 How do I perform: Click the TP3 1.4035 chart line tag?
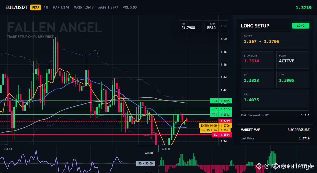point(221,101)
